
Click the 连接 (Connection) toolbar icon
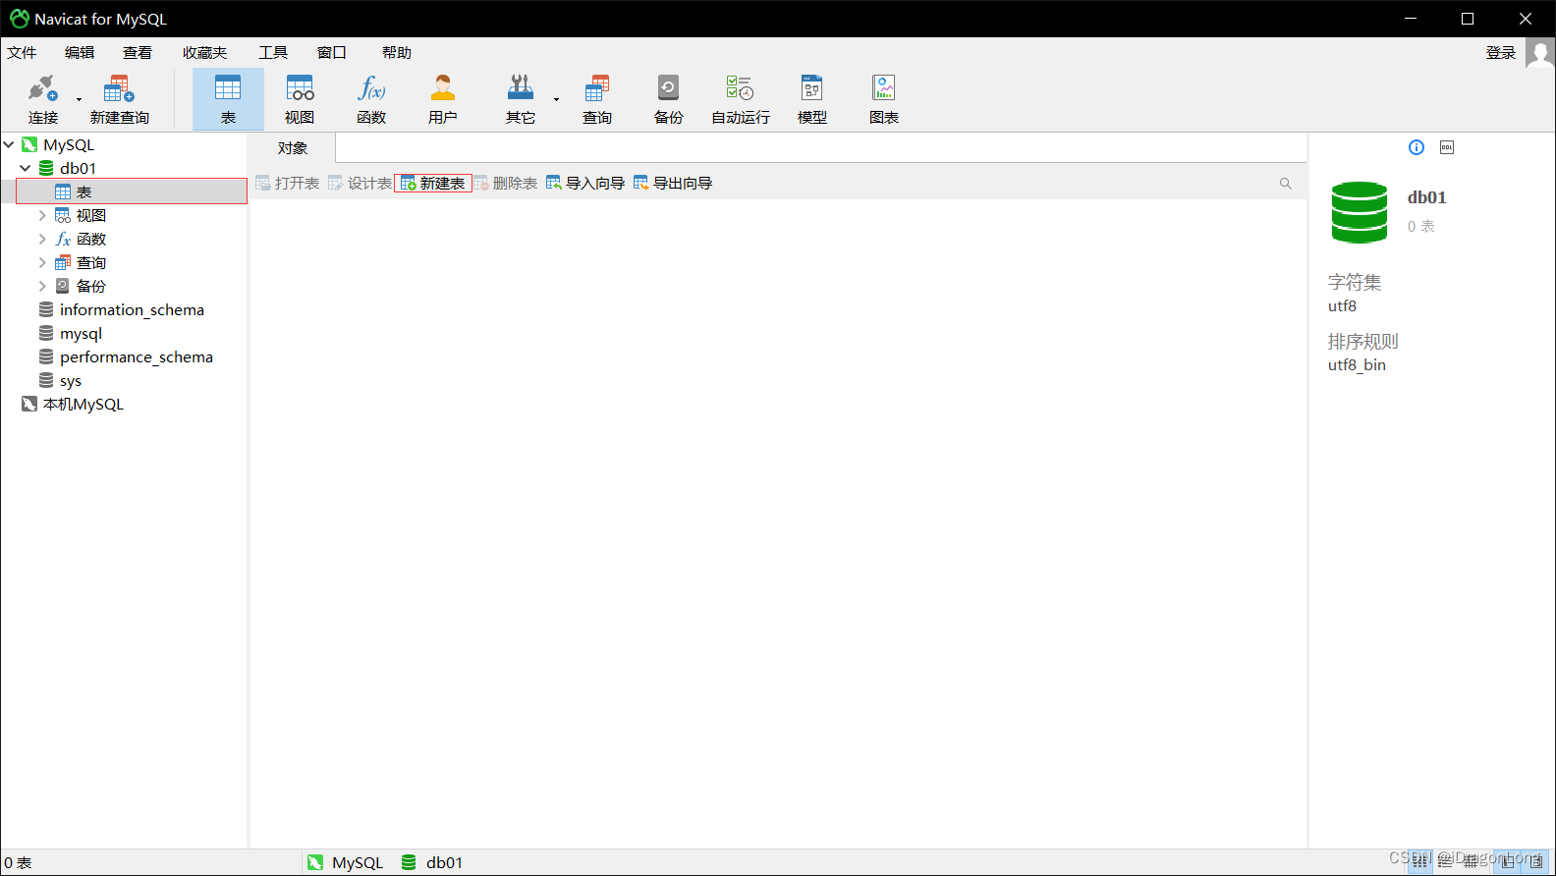click(x=42, y=98)
